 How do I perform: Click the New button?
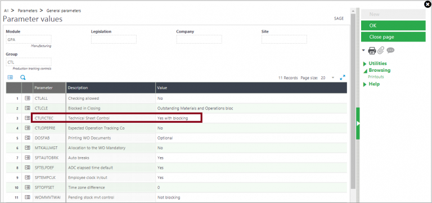[x=393, y=14]
